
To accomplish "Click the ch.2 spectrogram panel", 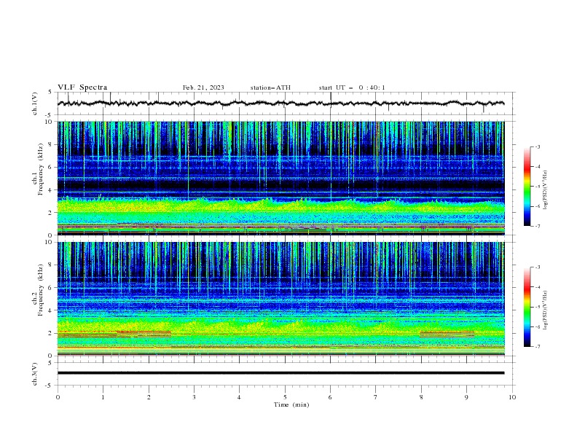I will click(x=280, y=299).
